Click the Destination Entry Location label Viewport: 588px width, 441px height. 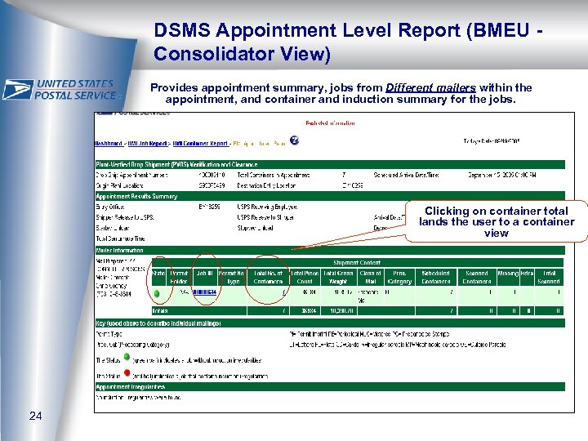click(266, 185)
